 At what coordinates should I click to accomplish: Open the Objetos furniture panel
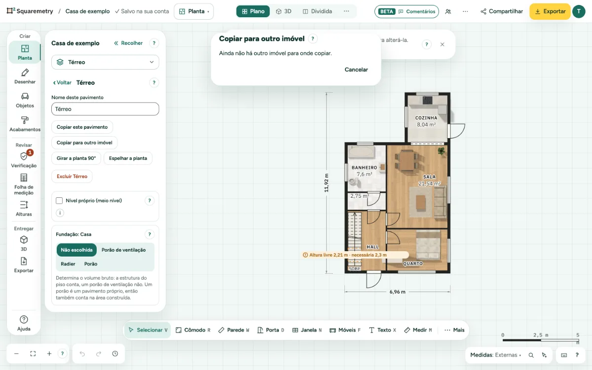pos(25,100)
